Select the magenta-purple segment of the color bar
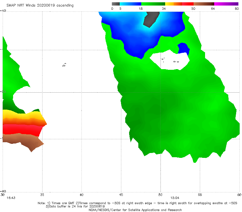This screenshot has height=212, width=242. pyautogui.click(x=226, y=4)
